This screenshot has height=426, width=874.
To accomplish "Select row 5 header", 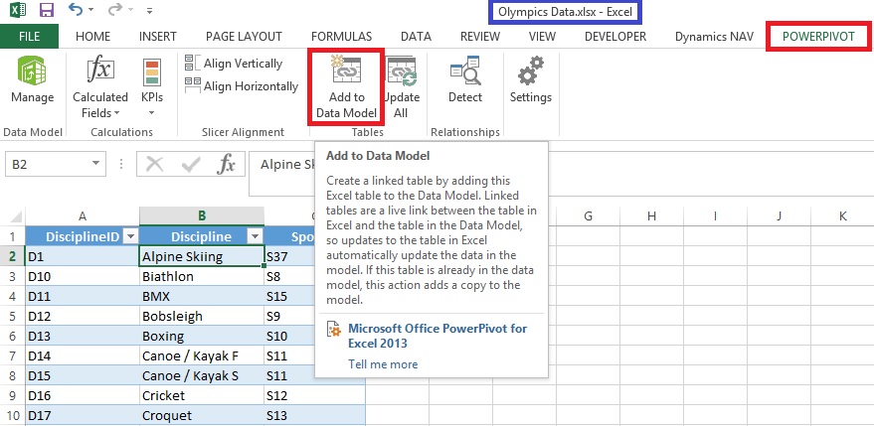I will click(x=12, y=317).
